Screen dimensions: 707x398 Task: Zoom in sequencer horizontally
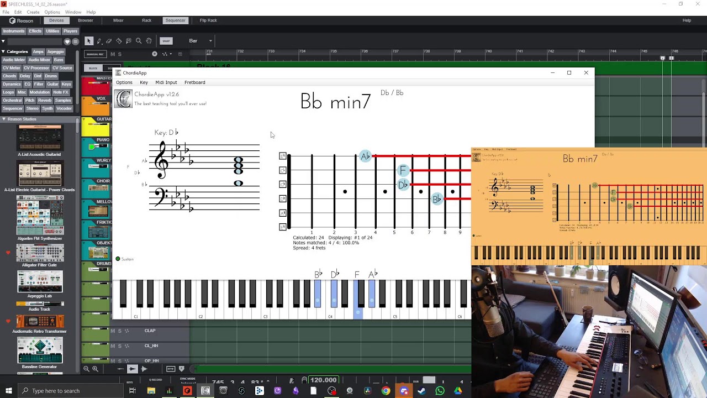click(95, 369)
